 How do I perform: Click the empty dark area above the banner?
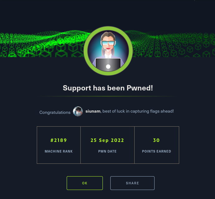click(x=107, y=14)
